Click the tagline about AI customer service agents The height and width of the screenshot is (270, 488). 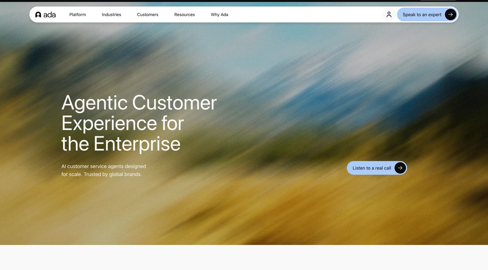point(103,170)
